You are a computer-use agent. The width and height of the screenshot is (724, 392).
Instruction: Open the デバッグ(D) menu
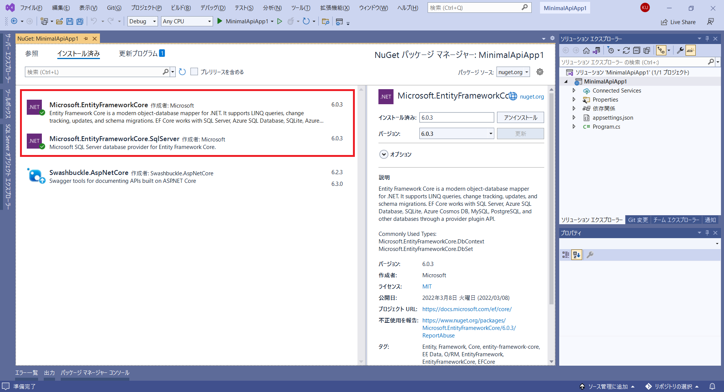213,8
